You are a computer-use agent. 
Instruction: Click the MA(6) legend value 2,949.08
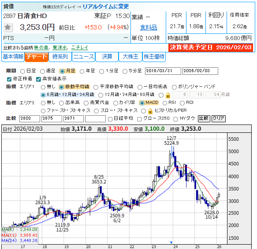coord(29,230)
